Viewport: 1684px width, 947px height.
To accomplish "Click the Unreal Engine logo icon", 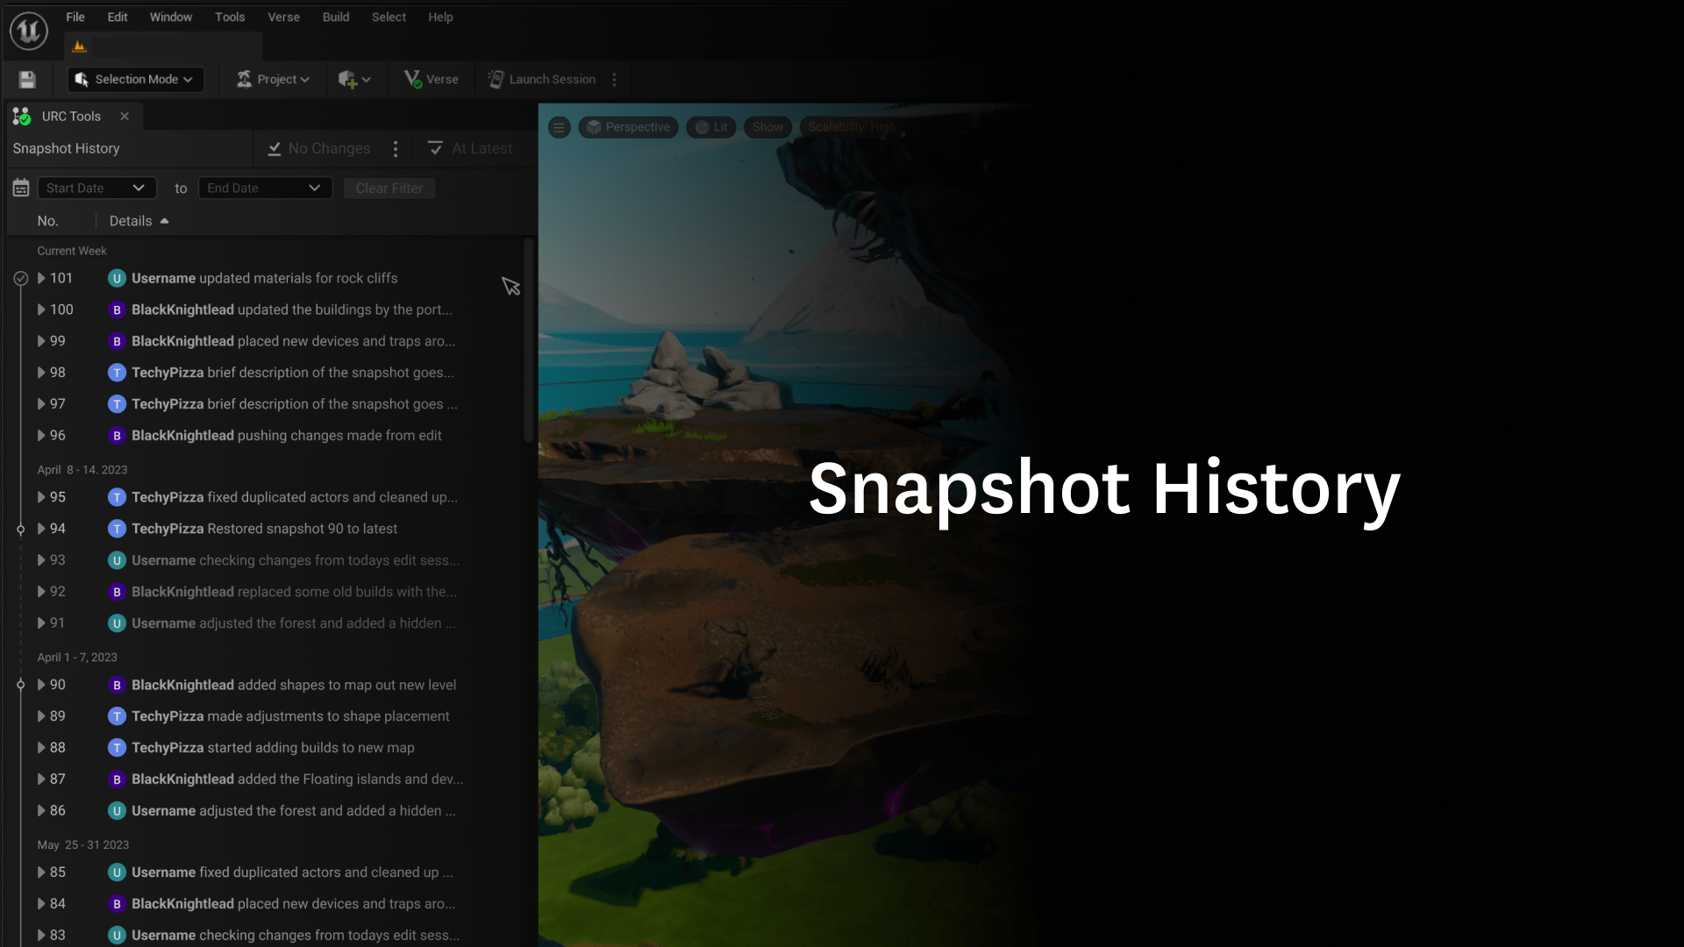I will point(28,31).
